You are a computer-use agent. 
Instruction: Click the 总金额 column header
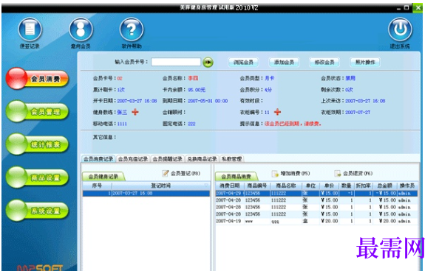pyautogui.click(x=384, y=186)
